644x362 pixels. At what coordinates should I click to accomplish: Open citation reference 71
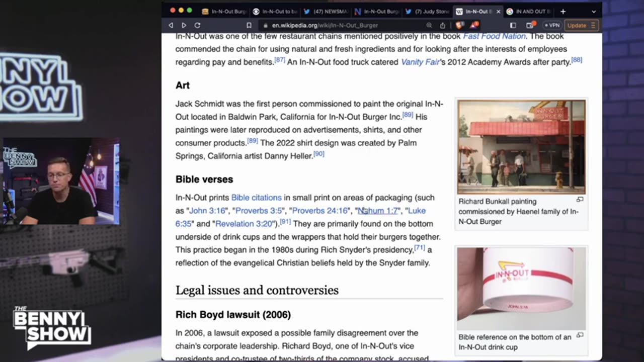tap(420, 248)
